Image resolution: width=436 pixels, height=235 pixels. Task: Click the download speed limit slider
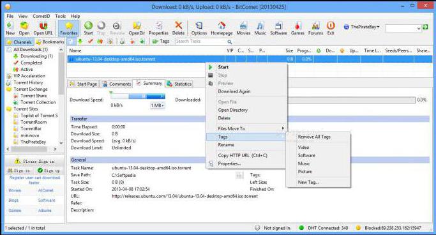click(x=138, y=96)
